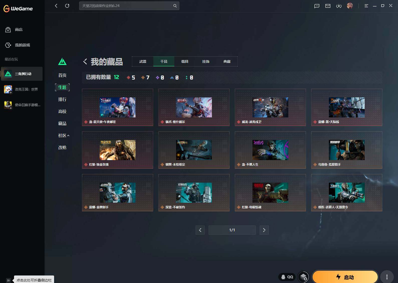Expand the 社区 community submenu
Screen dimensions: 398x283
click(64, 135)
